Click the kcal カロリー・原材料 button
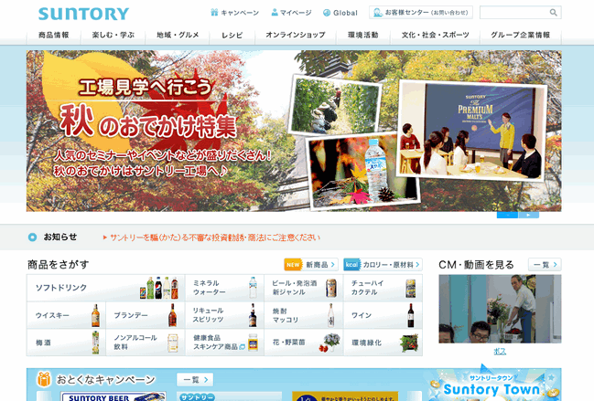Image resolution: width=594 pixels, height=401 pixels. click(x=383, y=265)
